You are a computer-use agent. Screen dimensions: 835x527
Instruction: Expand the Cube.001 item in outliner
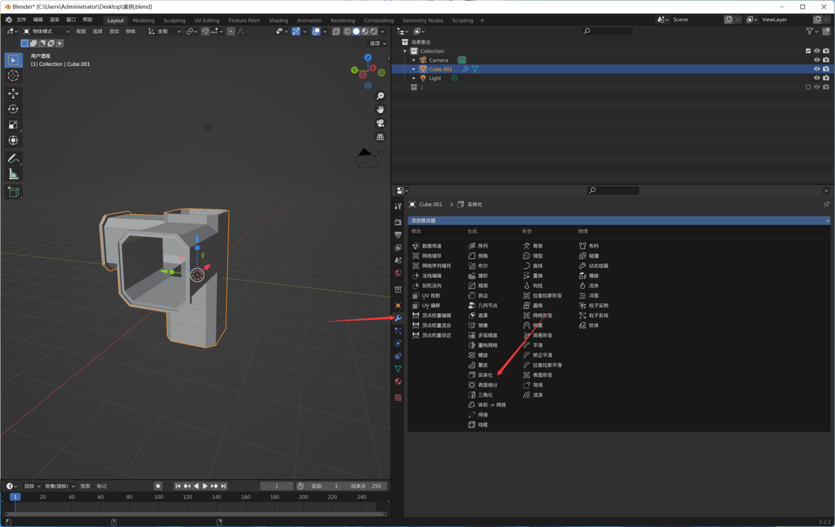coord(414,69)
